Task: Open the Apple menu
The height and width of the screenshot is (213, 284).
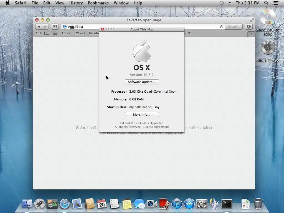Action: pos(7,3)
